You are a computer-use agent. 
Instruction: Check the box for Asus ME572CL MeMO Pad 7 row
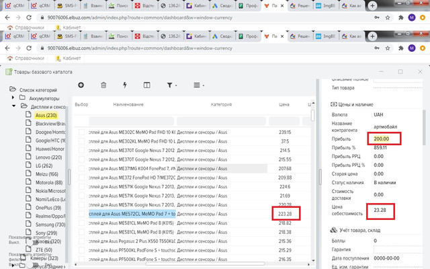point(81,214)
